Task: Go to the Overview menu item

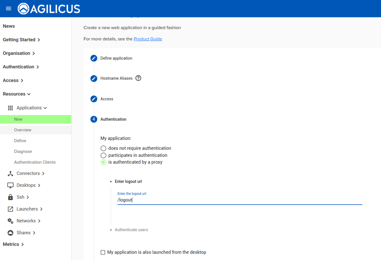Action: [x=23, y=130]
